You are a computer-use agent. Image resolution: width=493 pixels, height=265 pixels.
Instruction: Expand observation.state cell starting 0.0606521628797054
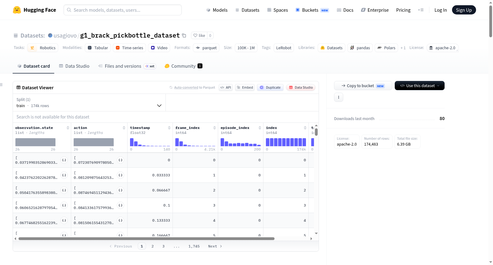64,205
